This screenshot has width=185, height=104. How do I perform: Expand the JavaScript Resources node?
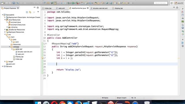[x=5, y=29]
